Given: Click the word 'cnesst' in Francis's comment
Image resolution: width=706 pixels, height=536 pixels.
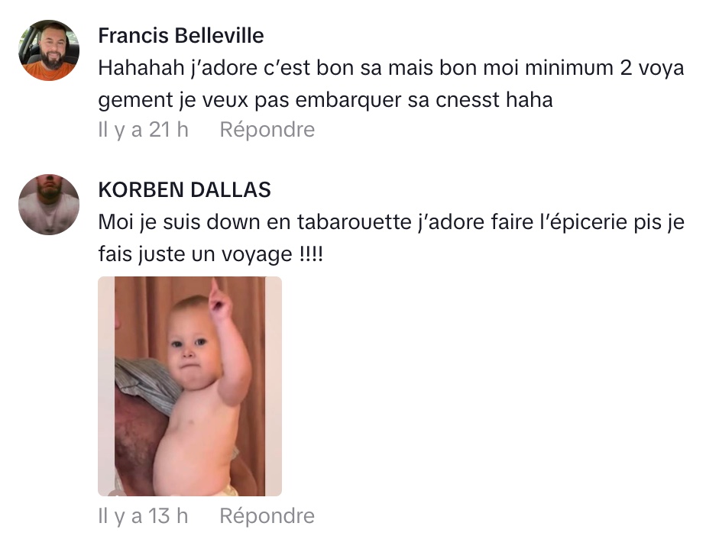Looking at the screenshot, I should pyautogui.click(x=468, y=100).
